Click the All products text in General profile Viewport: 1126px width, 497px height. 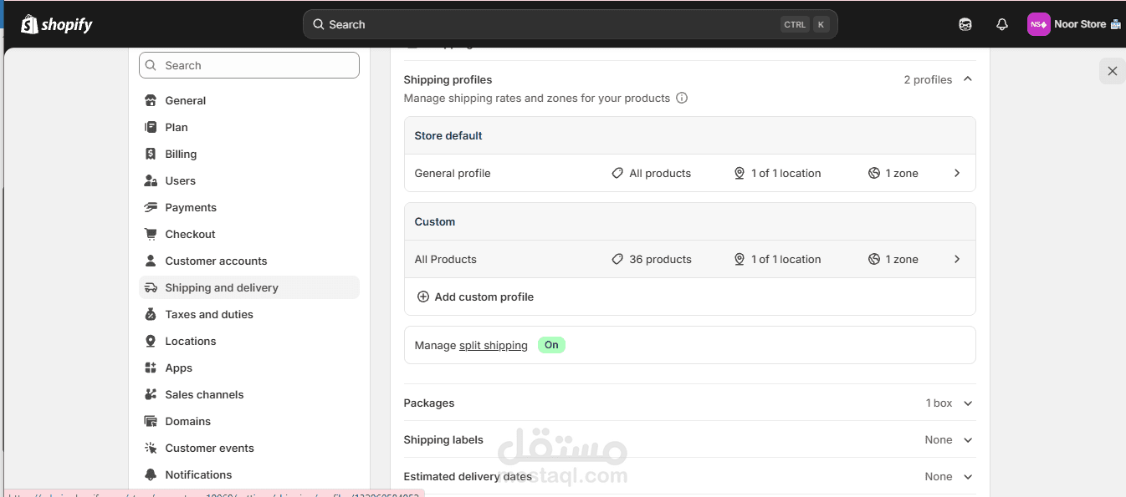[x=660, y=173]
